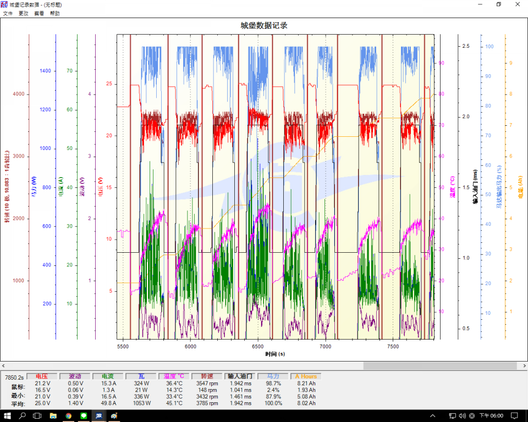
Task: Toggle the 马力 power output series button
Action: tap(273, 376)
